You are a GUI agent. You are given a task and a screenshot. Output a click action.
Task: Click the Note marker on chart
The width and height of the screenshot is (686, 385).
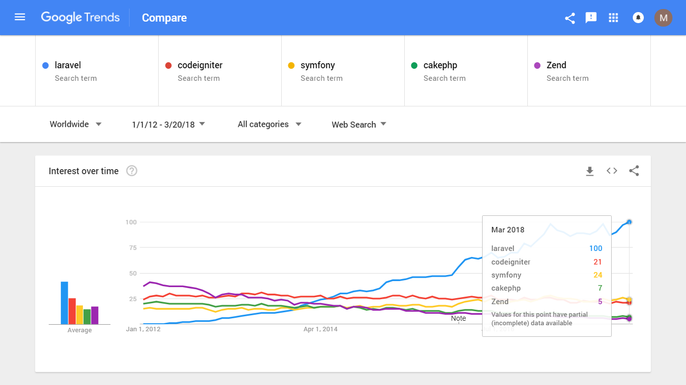(459, 318)
